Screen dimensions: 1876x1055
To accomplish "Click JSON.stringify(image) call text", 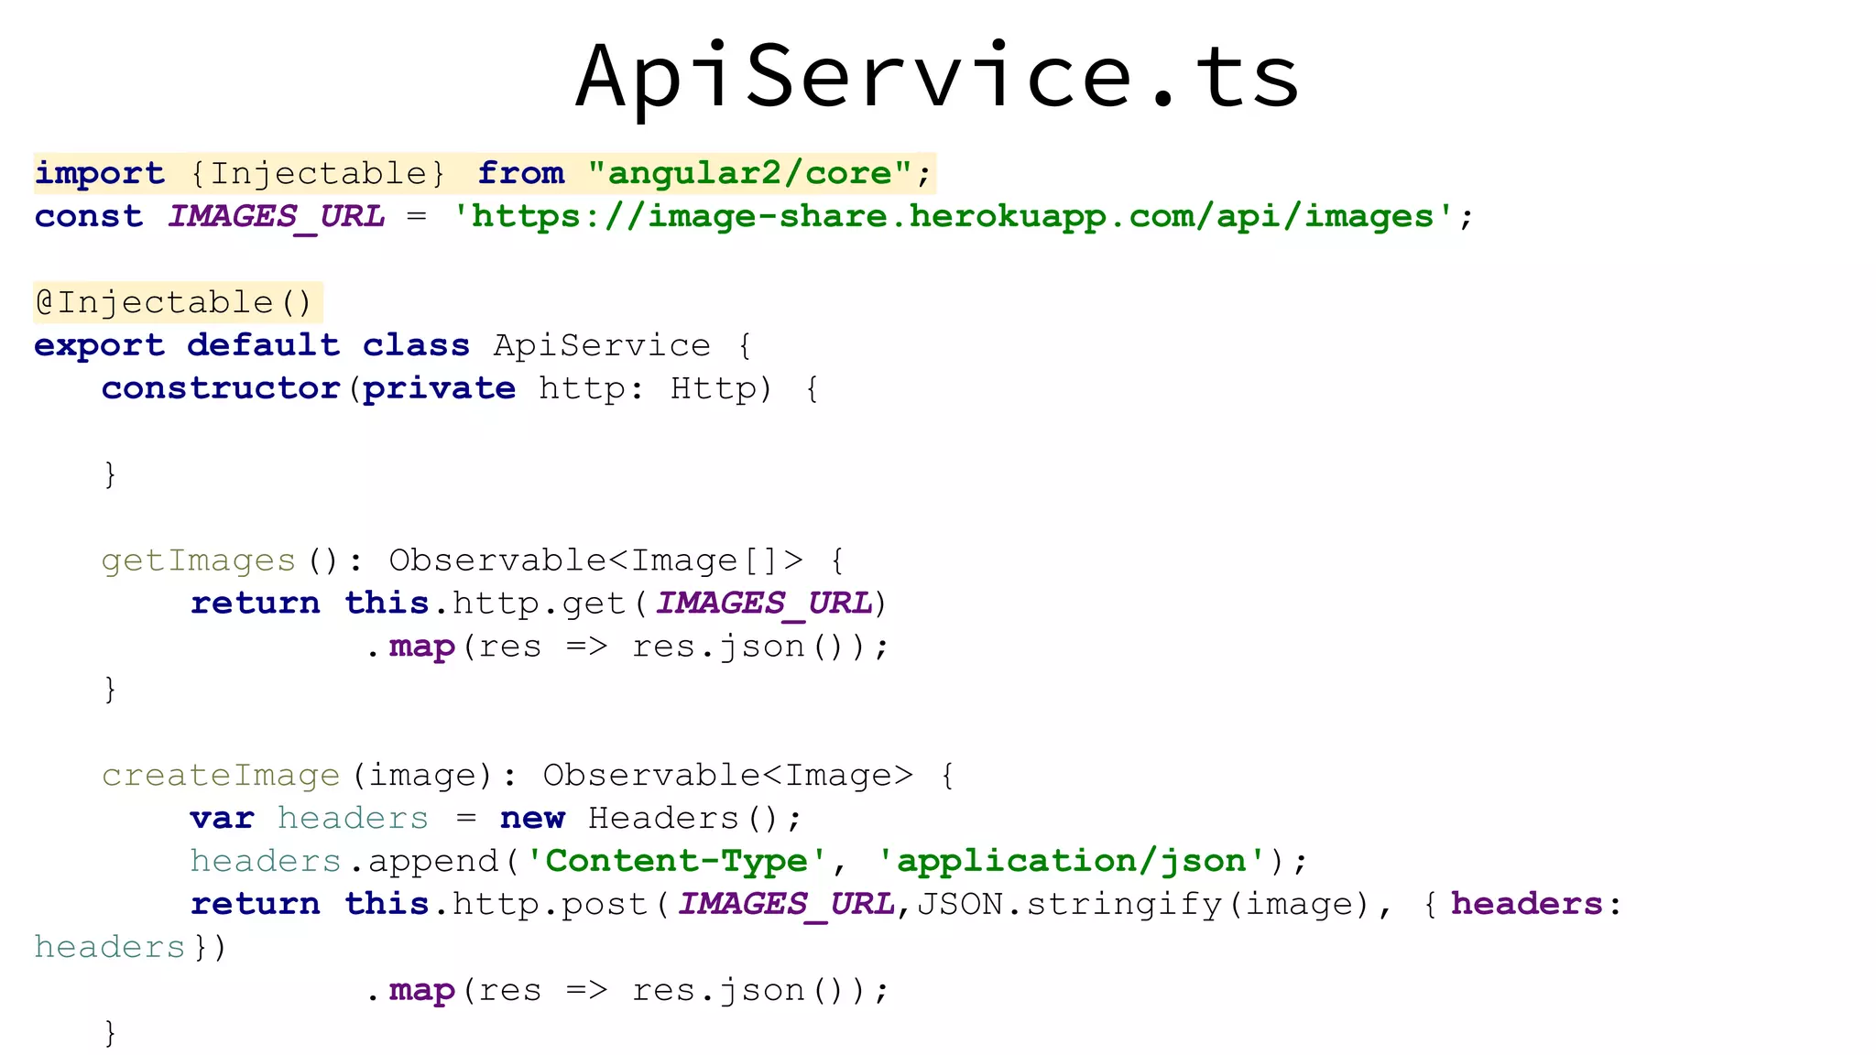I will pos(1143,904).
